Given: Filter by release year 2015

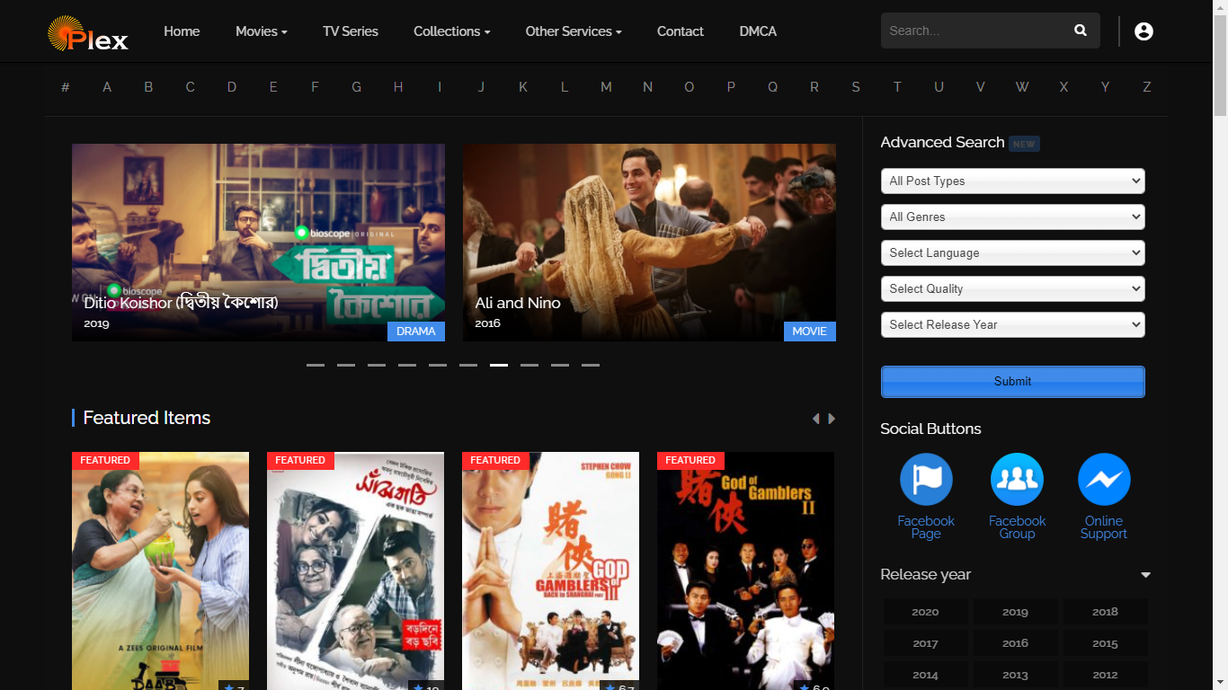Looking at the screenshot, I should [x=1105, y=643].
